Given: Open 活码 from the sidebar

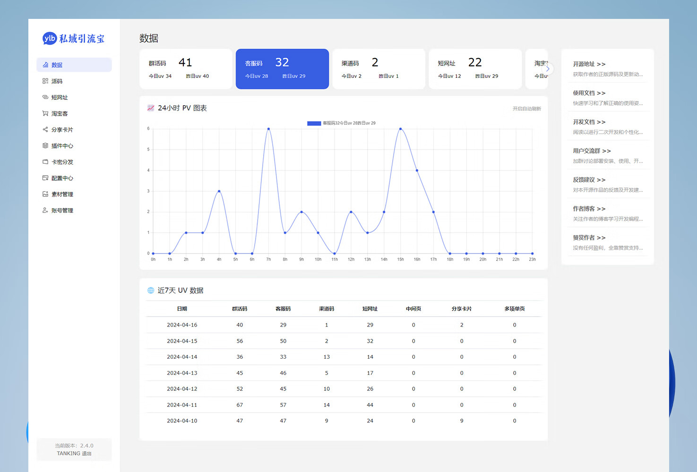Looking at the screenshot, I should point(58,81).
